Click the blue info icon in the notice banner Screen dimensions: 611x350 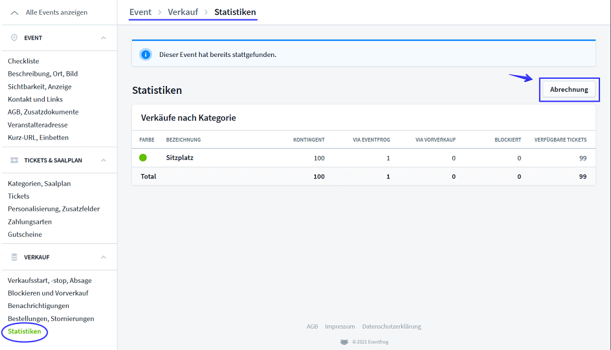click(x=146, y=54)
